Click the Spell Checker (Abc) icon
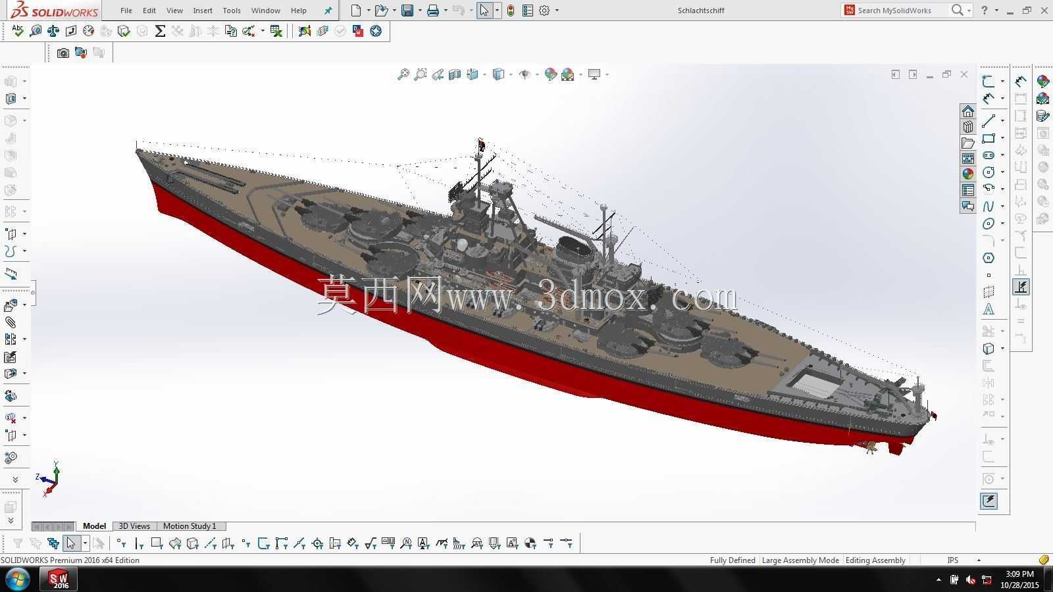Screen dimensions: 1053x592 pyautogui.click(x=18, y=31)
